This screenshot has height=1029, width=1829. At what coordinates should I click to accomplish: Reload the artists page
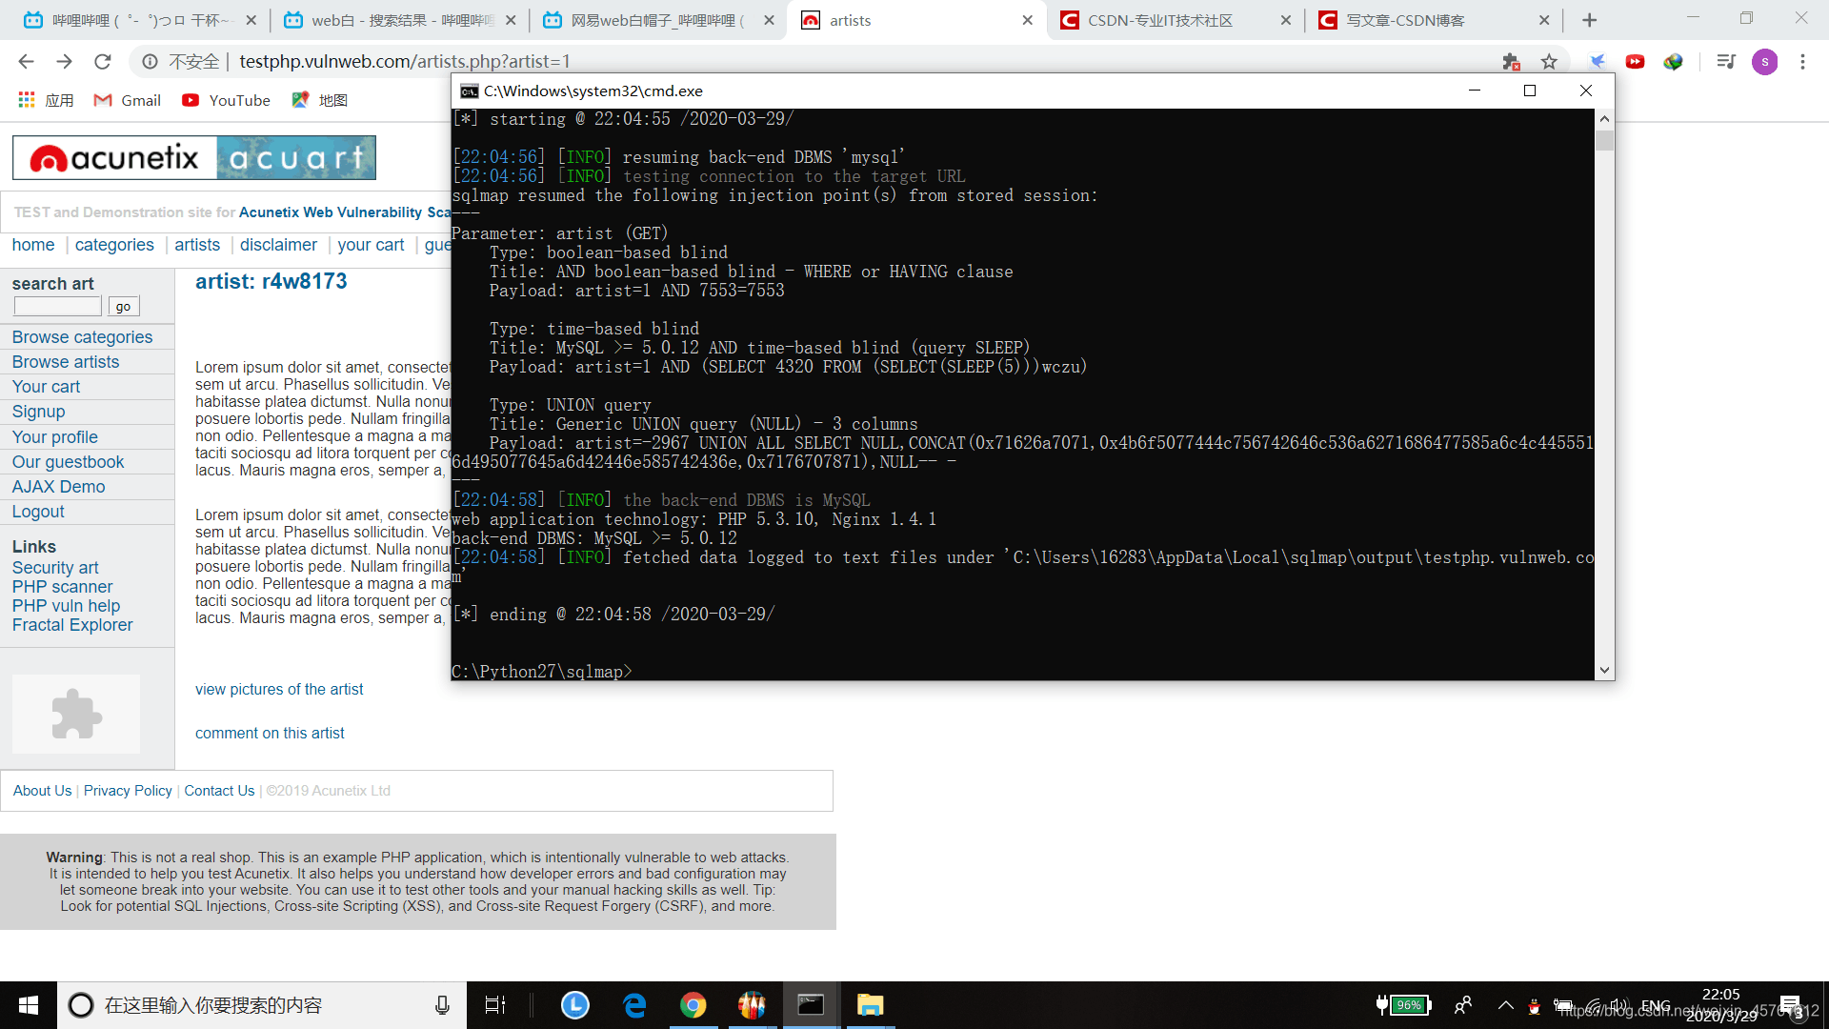tap(103, 62)
